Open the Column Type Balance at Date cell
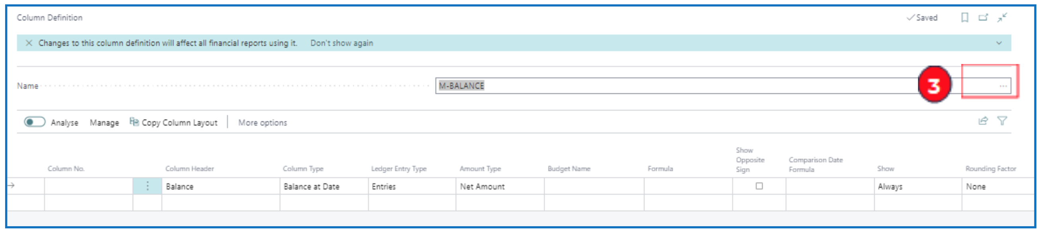 coord(323,186)
